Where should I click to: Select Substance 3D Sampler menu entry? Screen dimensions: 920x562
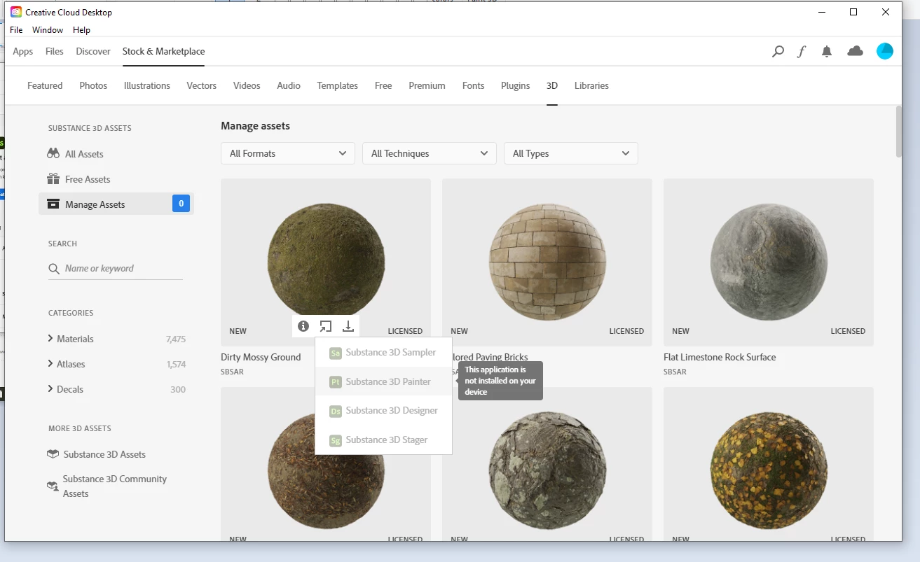coord(383,353)
